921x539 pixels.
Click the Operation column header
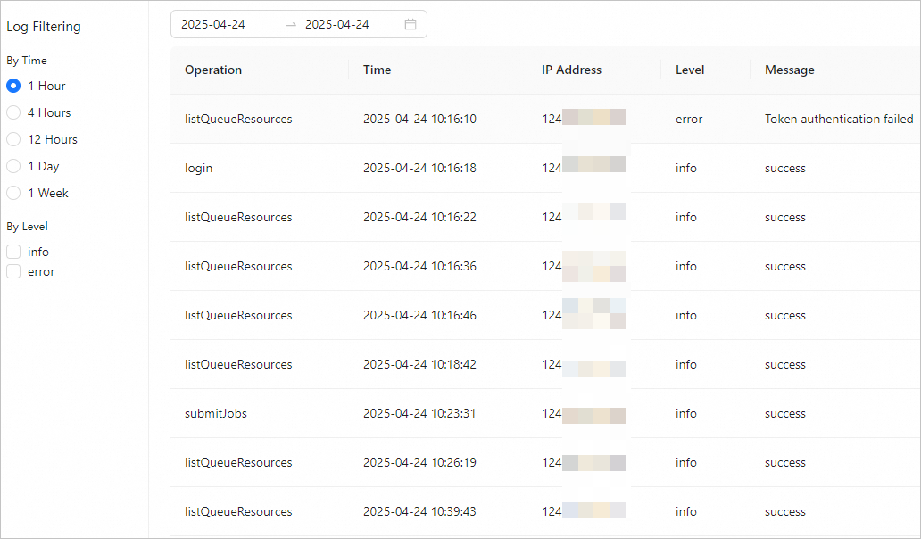coord(213,70)
